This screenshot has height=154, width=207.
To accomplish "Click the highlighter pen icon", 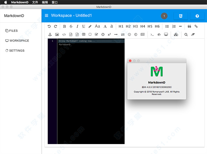I will pyautogui.click(x=90, y=27).
